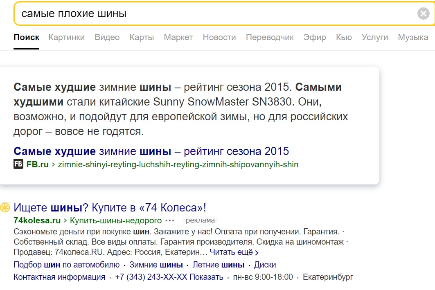This screenshot has width=435, height=290.
Task: Open the zimnie-shinyi-reyting URL path link
Action: point(178,164)
